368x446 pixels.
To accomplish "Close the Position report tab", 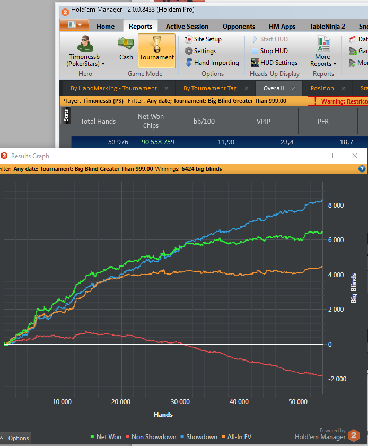I will (x=344, y=88).
